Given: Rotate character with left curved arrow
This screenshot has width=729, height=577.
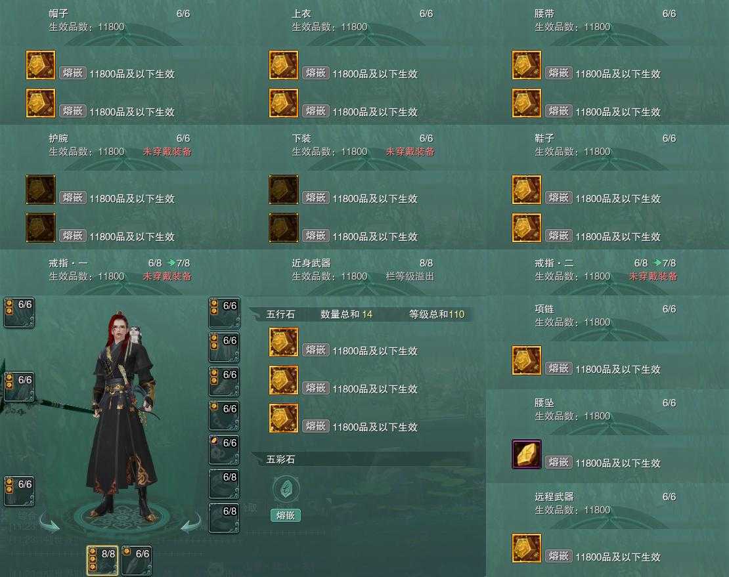Looking at the screenshot, I should (49, 522).
